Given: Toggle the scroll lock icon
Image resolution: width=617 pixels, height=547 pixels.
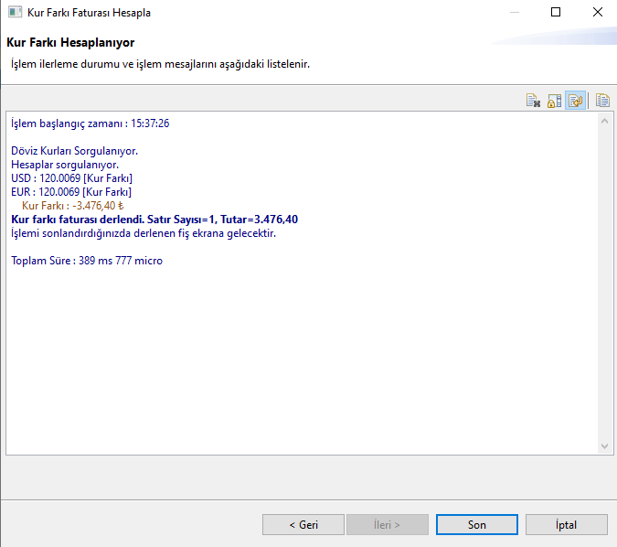Looking at the screenshot, I should click(x=554, y=101).
